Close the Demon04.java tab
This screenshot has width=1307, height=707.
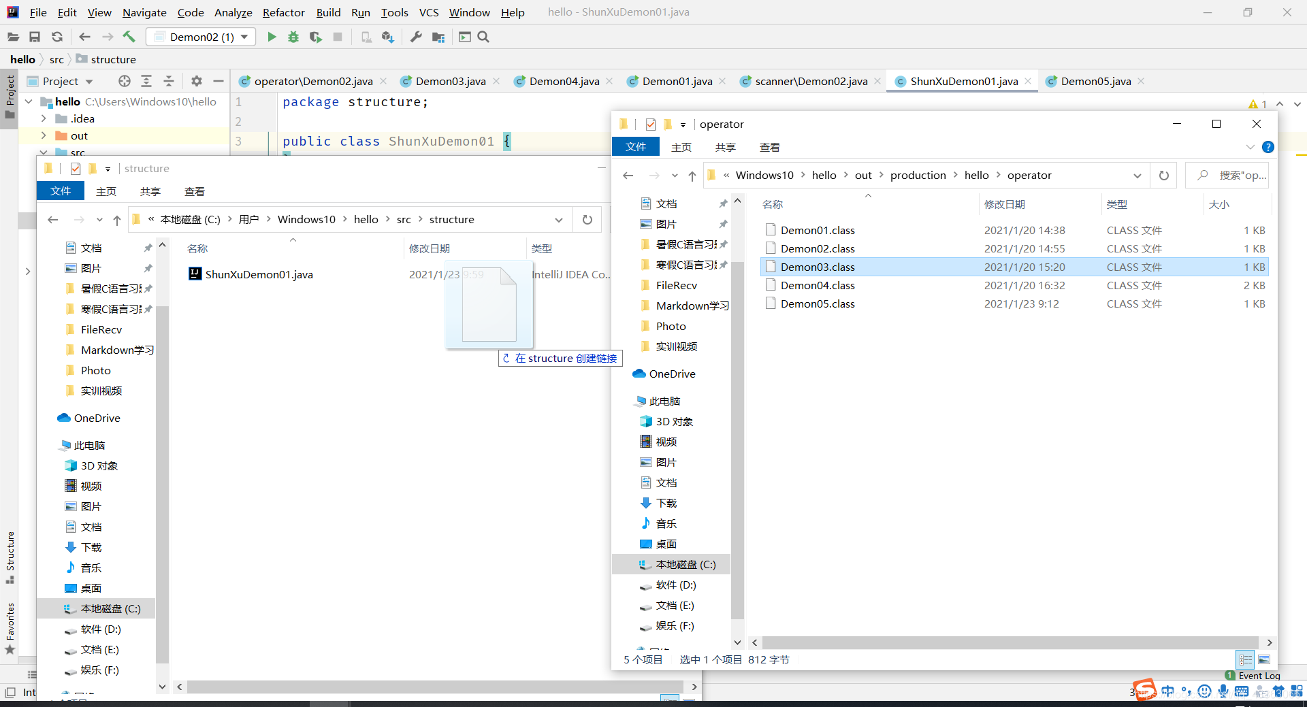tap(609, 81)
